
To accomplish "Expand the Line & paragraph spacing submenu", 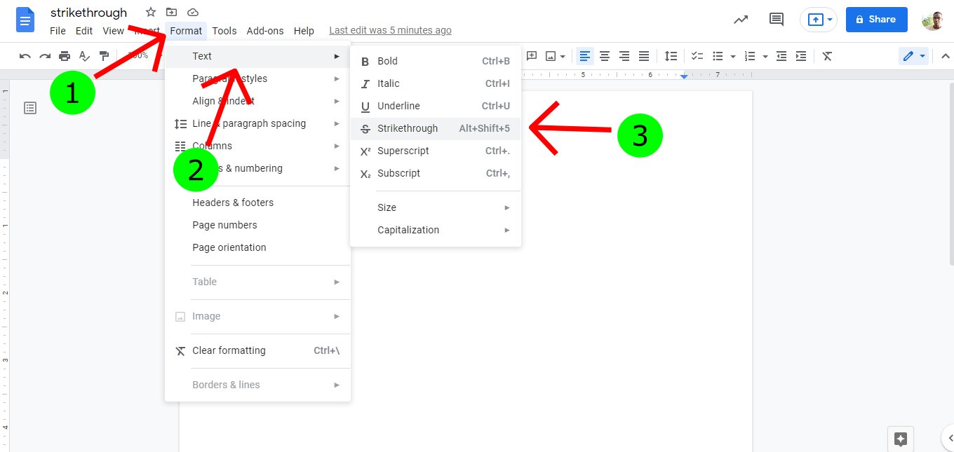I will point(249,123).
